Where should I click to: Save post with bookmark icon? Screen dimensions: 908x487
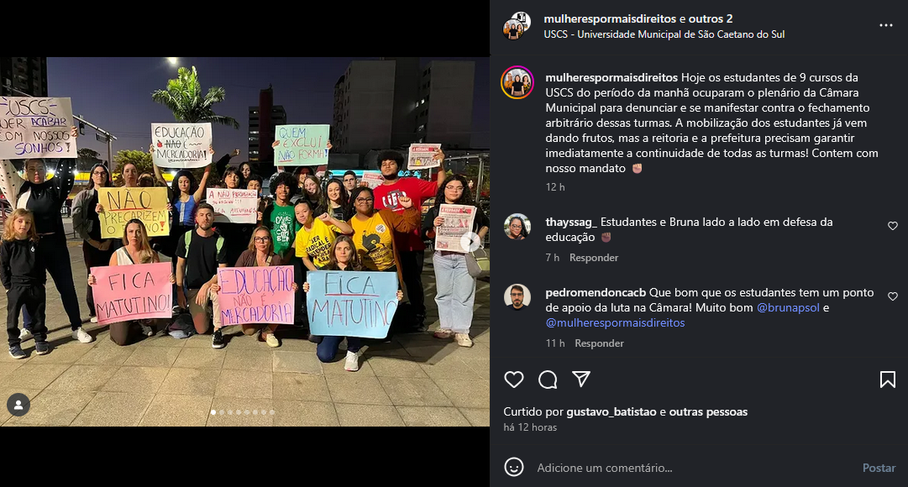(x=887, y=380)
